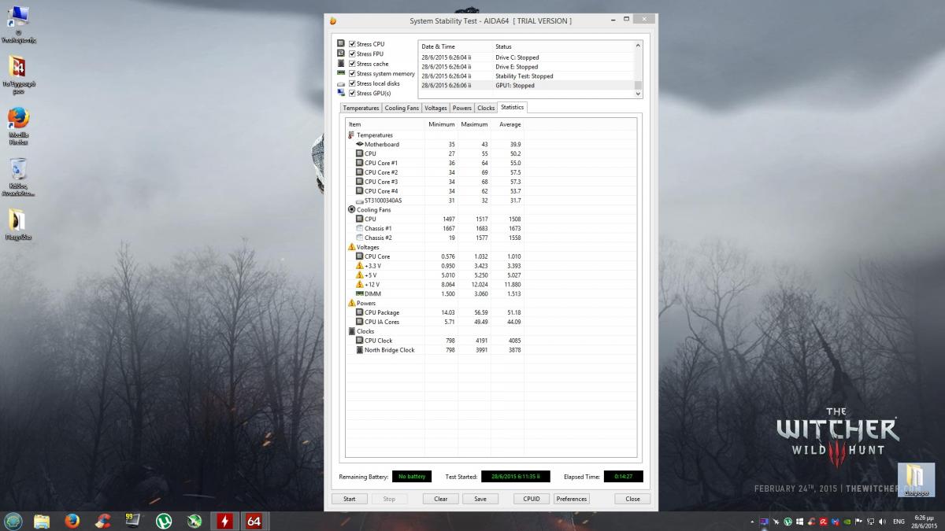945x531 pixels.
Task: Click the FPU icon beside Stress FPU
Action: click(x=341, y=53)
